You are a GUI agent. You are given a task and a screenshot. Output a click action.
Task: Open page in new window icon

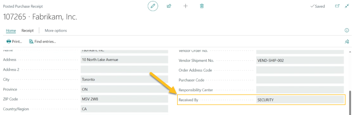tap(337, 6)
